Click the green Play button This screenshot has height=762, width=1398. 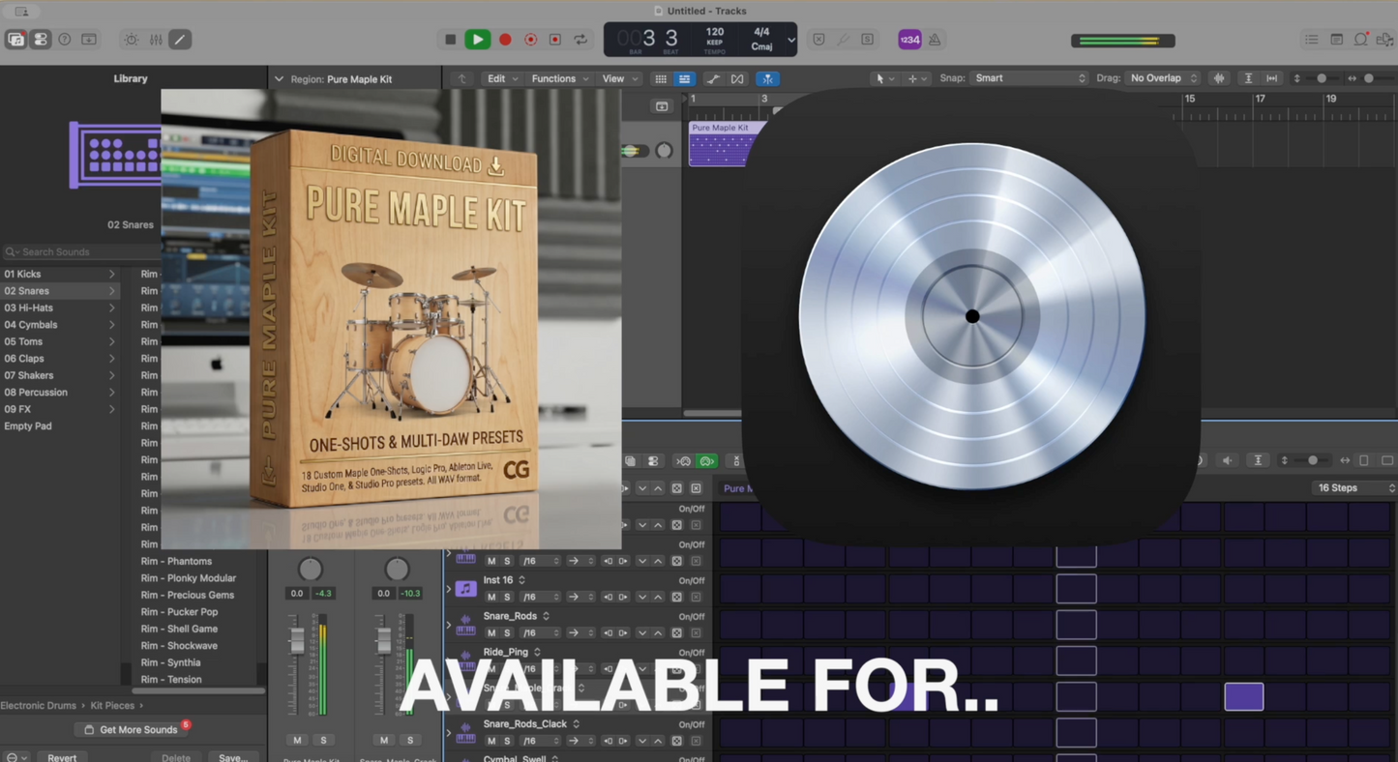point(477,40)
